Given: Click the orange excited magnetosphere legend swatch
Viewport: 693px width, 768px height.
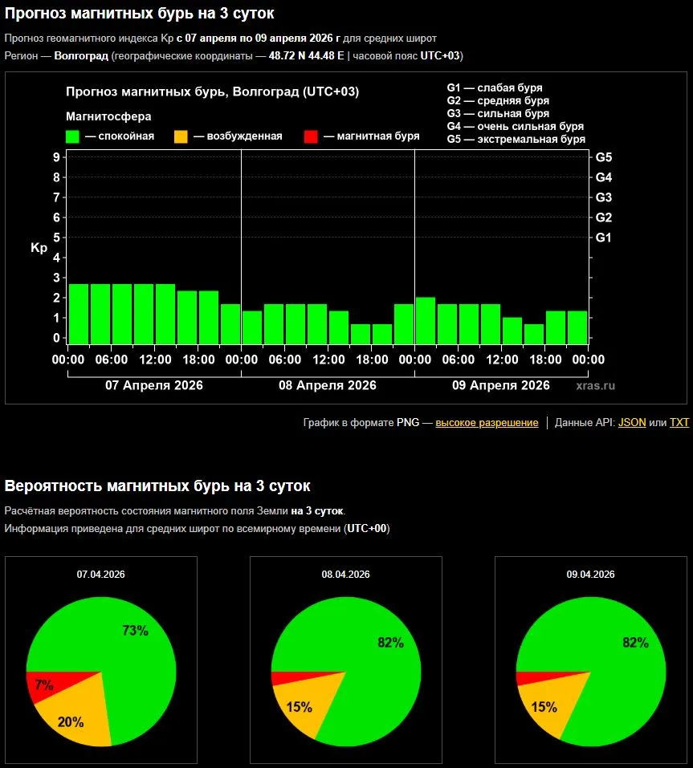Looking at the screenshot, I should pos(181,136).
